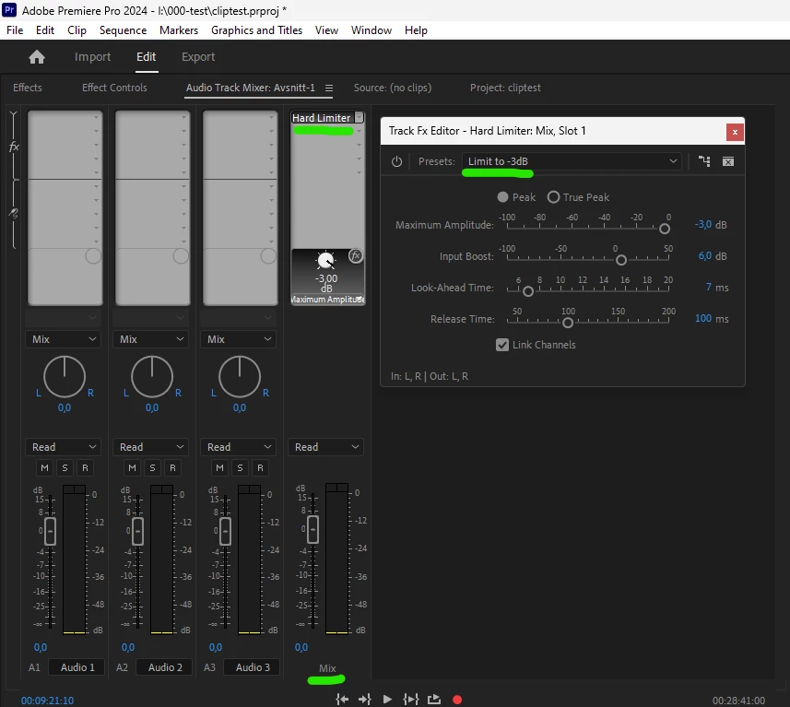The height and width of the screenshot is (707, 790).
Task: Click the channel map patch icon in the Fx Editor
Action: coord(704,161)
